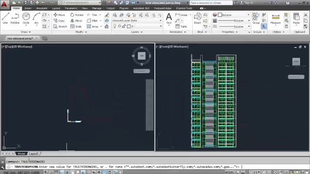Screen dimensions: 310x174
Task: Toggle group selection highlighted button
Action: point(264,26)
